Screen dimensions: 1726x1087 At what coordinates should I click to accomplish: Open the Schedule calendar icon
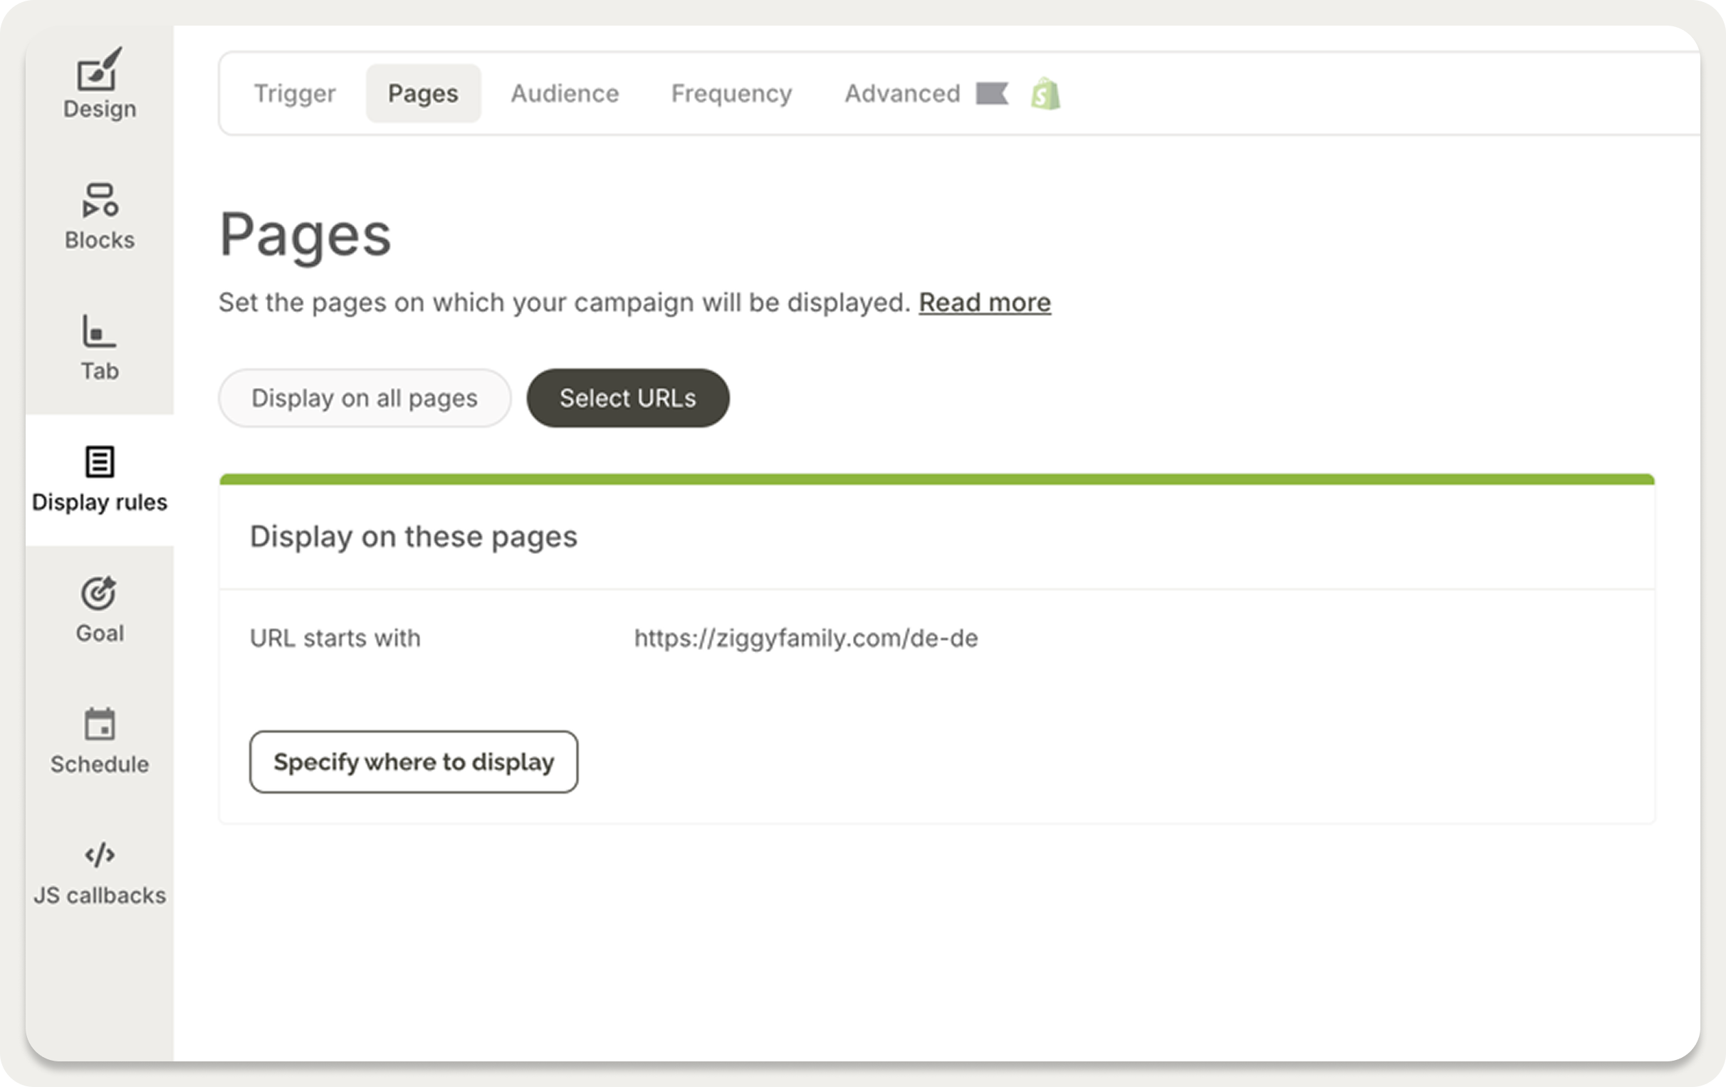click(100, 725)
